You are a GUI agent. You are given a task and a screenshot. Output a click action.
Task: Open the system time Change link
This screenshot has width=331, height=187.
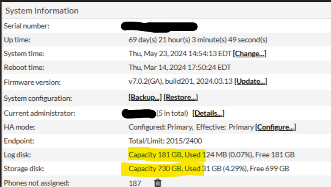tap(249, 54)
